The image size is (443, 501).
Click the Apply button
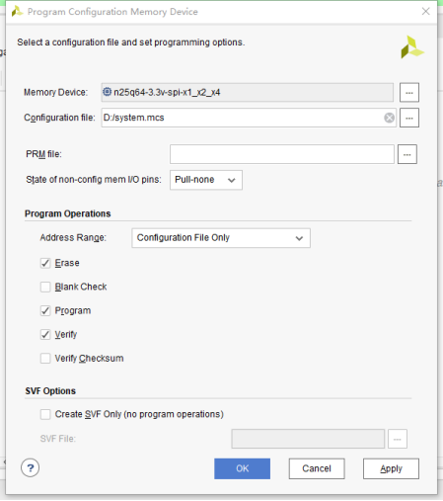pyautogui.click(x=391, y=468)
